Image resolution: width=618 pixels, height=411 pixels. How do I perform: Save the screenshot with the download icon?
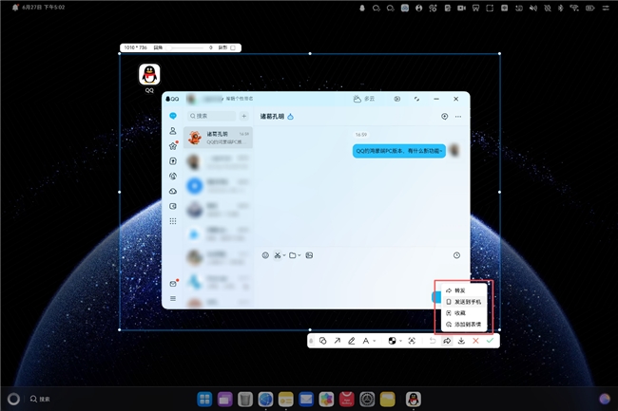point(461,341)
